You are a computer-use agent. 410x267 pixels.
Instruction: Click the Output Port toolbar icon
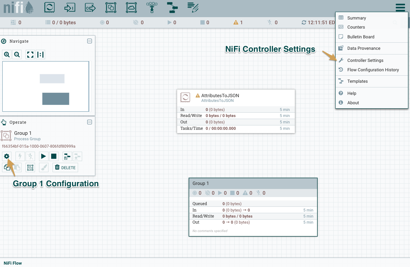click(90, 7)
